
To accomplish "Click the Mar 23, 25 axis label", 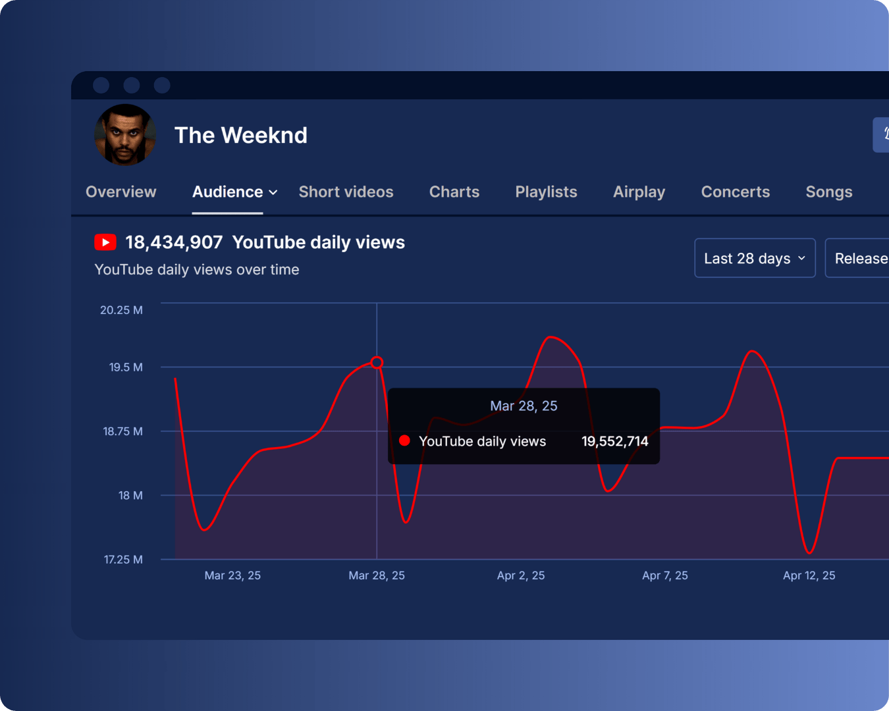I will [232, 575].
